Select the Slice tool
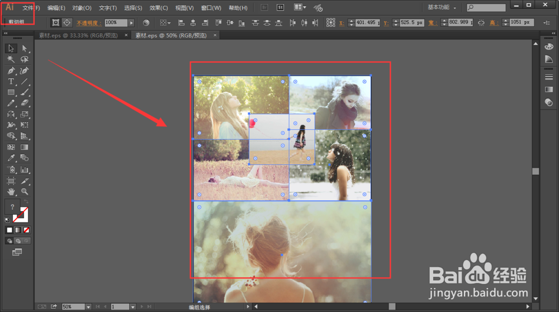559x312 pixels. [24, 181]
